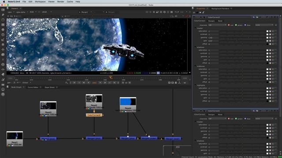Select the Read1 earth node thumbnail
The width and height of the screenshot is (282, 158).
[x=15, y=136]
